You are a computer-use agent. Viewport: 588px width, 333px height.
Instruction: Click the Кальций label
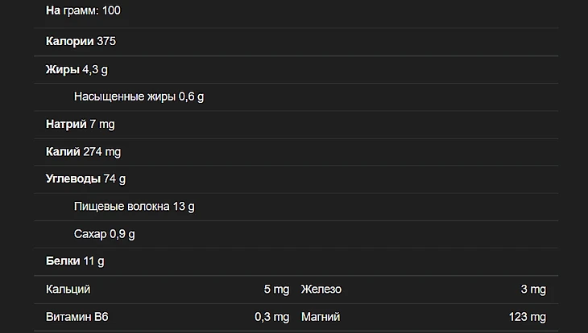coord(68,290)
